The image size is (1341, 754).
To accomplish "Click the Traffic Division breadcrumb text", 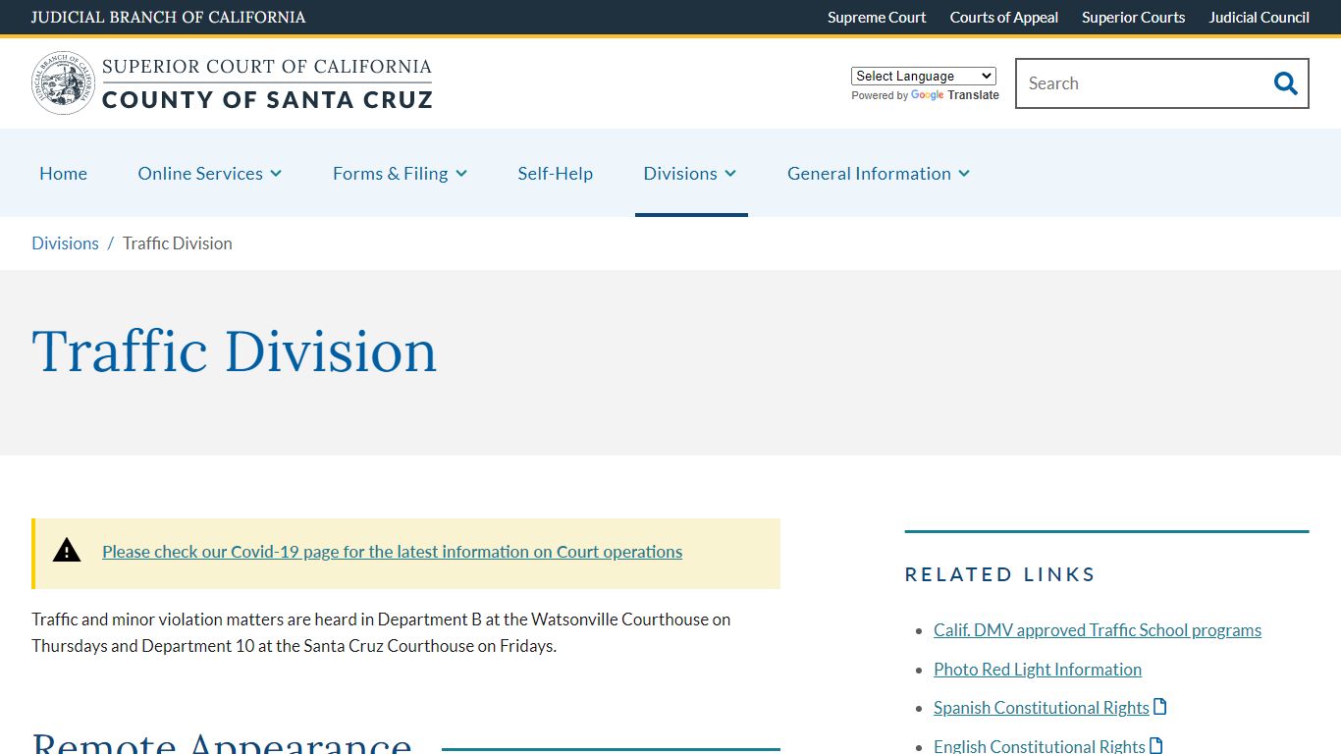I will tap(178, 243).
